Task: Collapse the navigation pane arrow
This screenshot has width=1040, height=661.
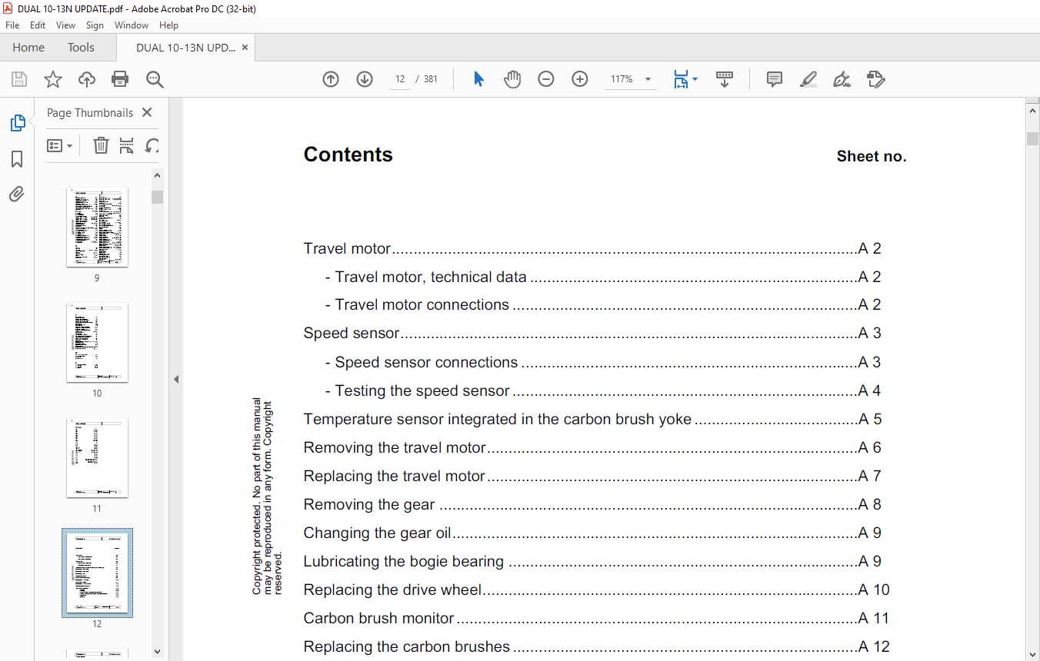Action: pyautogui.click(x=175, y=379)
